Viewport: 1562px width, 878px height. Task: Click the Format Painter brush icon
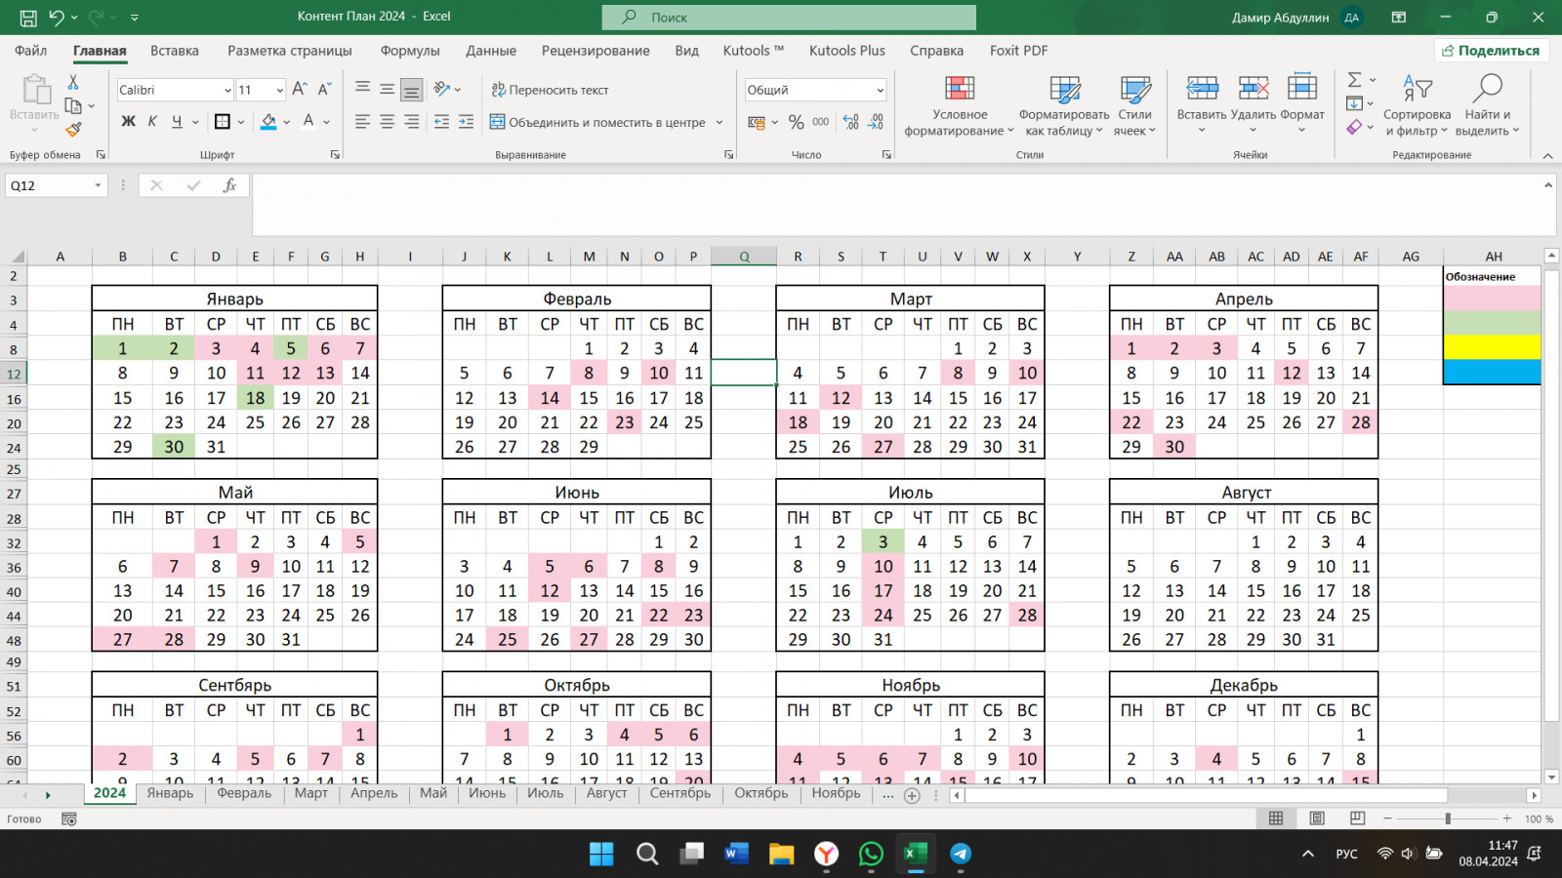click(73, 129)
